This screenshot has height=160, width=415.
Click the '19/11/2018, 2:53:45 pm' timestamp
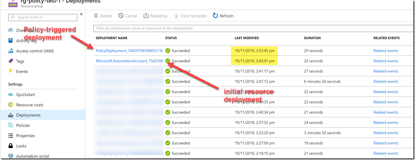(255, 51)
